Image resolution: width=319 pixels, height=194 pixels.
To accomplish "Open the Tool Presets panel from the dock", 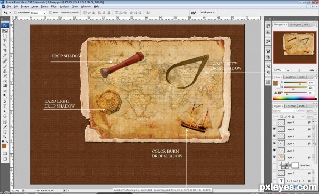I will pos(268,41).
